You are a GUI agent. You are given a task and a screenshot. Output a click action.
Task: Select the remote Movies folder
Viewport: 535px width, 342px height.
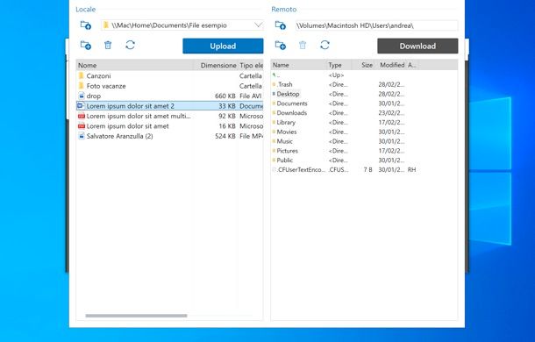pyautogui.click(x=345, y=132)
